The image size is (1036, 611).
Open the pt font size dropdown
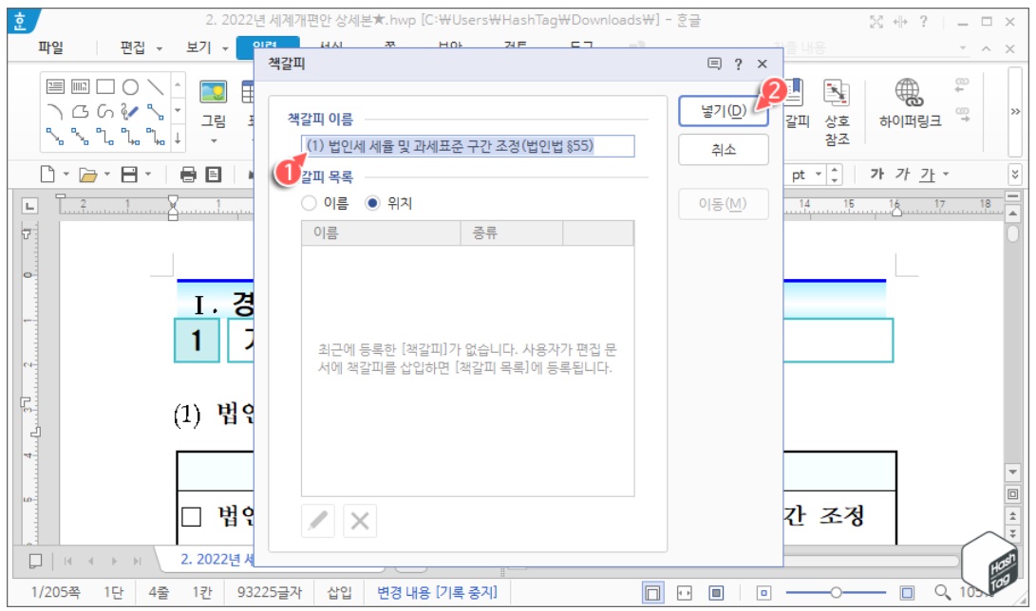[819, 175]
